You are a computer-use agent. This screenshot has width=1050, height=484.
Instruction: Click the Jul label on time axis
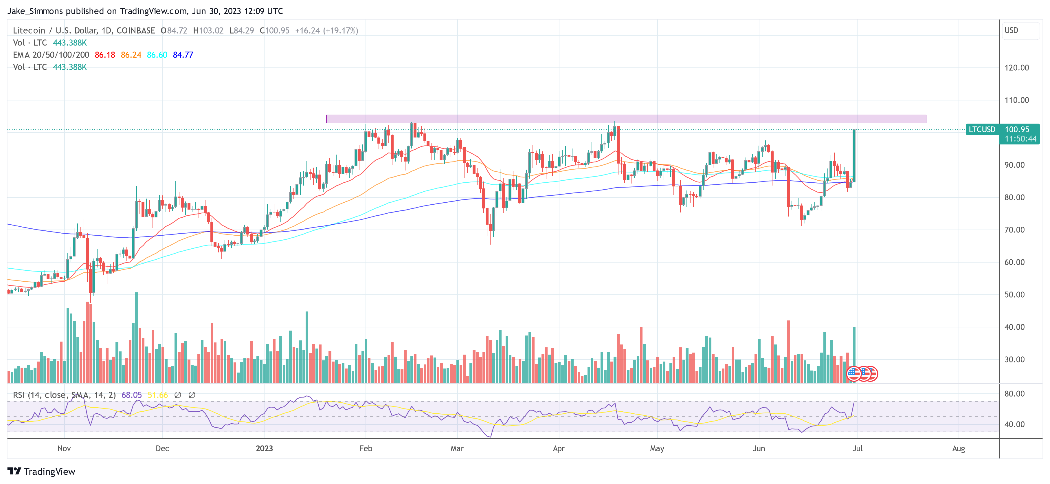(857, 448)
